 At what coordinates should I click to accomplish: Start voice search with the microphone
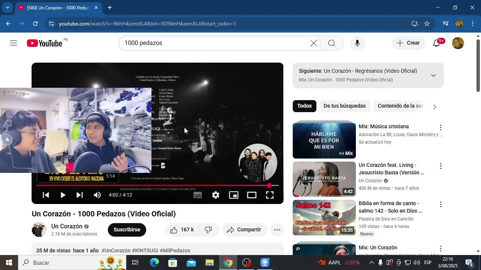pyautogui.click(x=357, y=43)
